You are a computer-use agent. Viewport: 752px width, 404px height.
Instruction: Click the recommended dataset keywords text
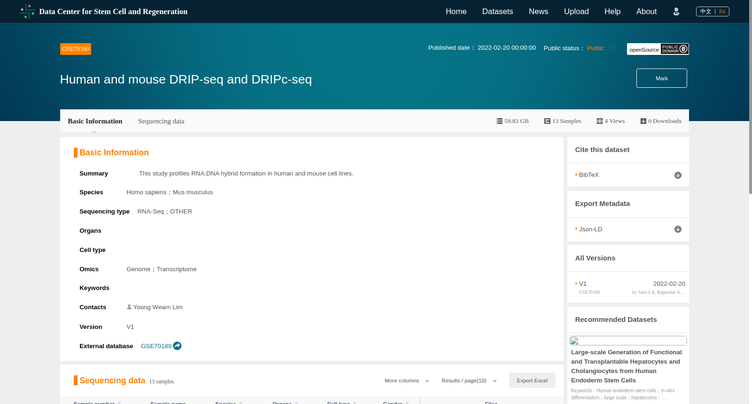623,394
